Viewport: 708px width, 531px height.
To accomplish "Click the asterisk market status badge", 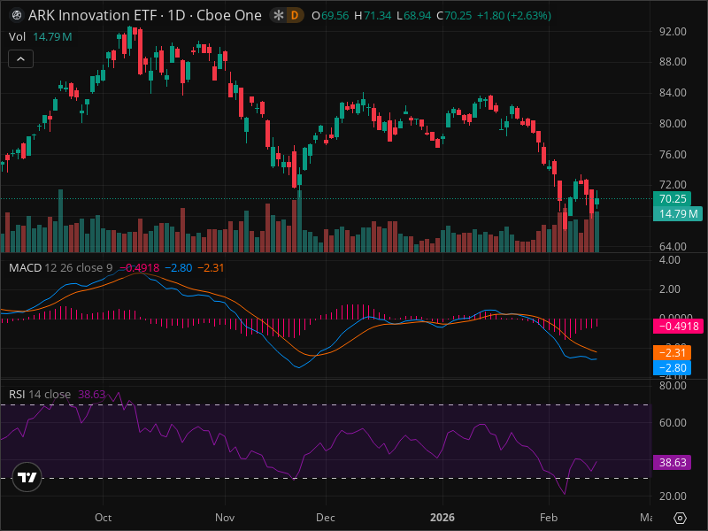I will pos(279,15).
